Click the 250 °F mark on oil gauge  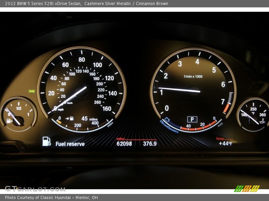[253, 109]
